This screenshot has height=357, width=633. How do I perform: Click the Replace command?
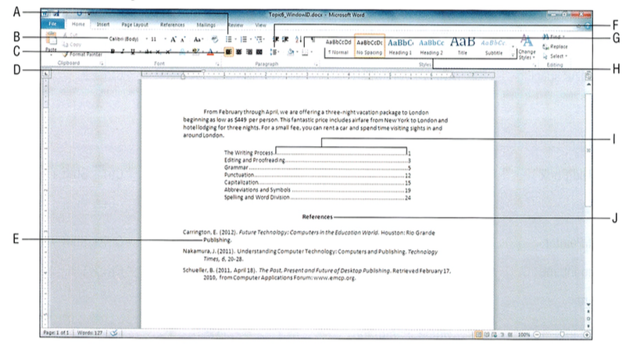555,47
